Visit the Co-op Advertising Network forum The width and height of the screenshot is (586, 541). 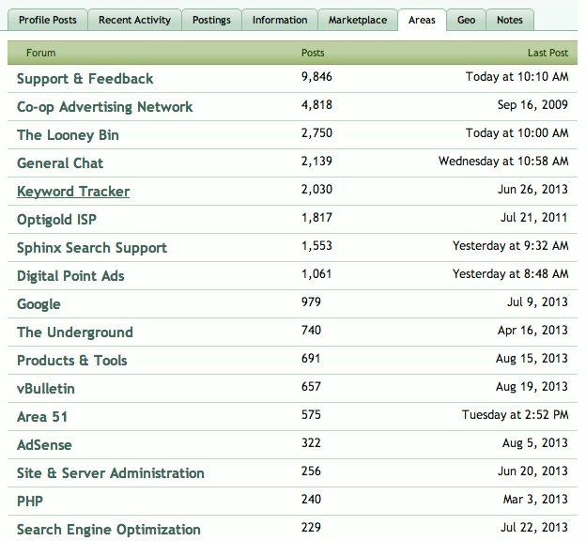click(105, 107)
